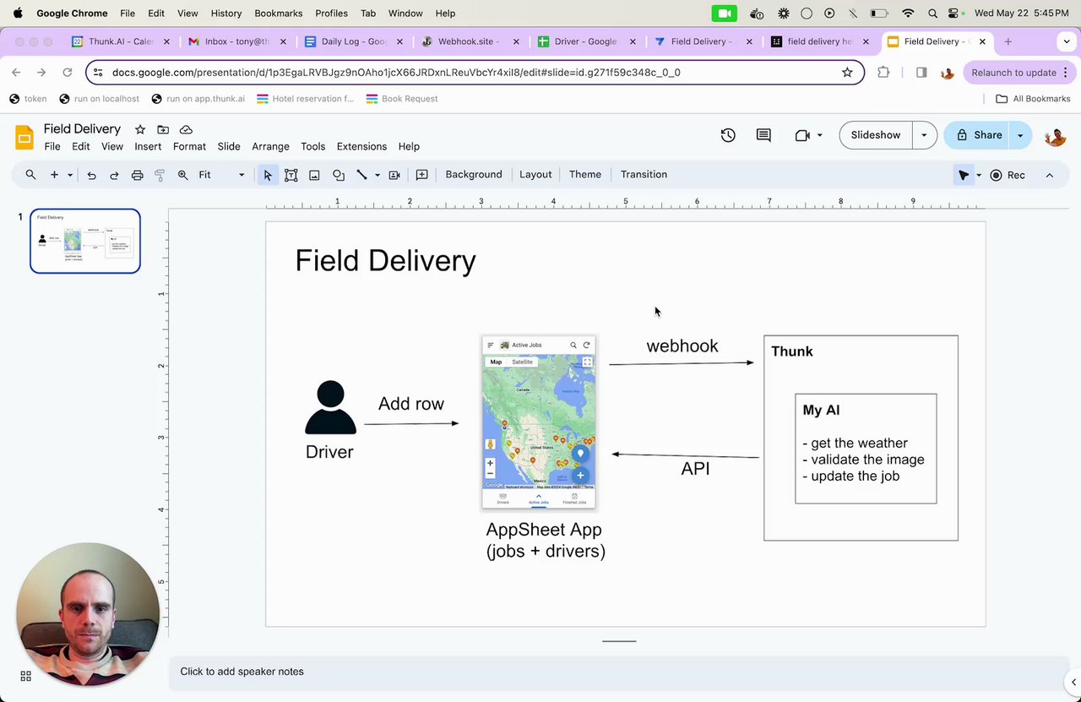Expand the Meet camera dropdown arrow
The height and width of the screenshot is (702, 1081).
pos(819,135)
